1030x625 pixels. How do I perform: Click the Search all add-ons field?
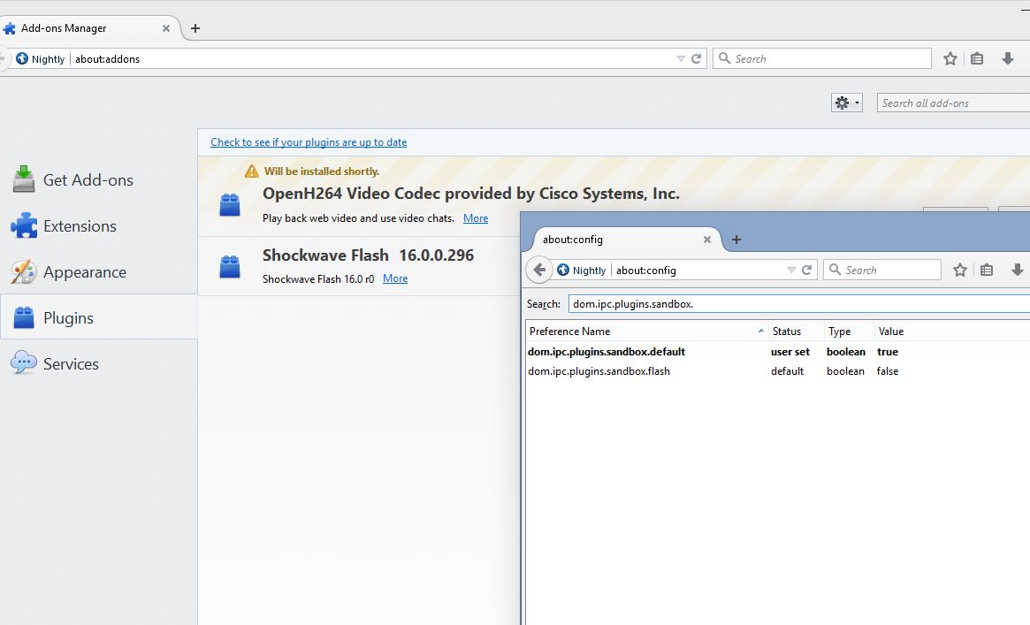953,103
